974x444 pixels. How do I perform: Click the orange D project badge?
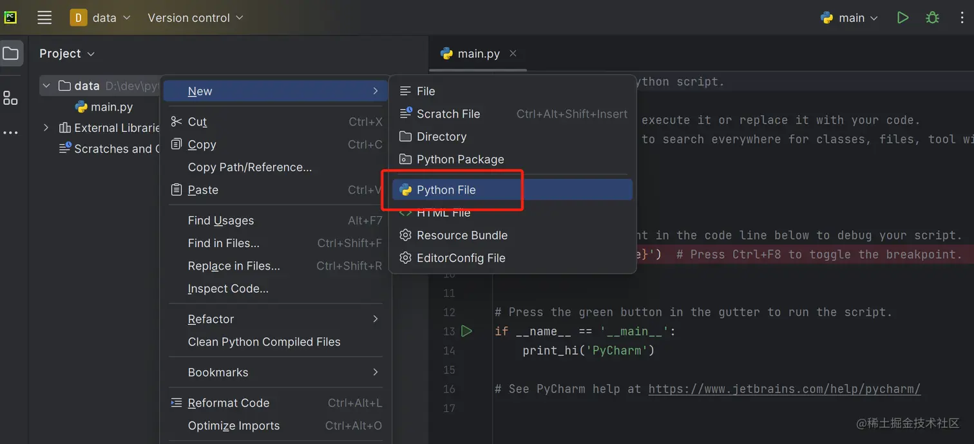(x=78, y=17)
